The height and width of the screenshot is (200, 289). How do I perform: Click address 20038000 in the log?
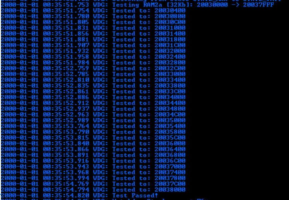point(170,189)
